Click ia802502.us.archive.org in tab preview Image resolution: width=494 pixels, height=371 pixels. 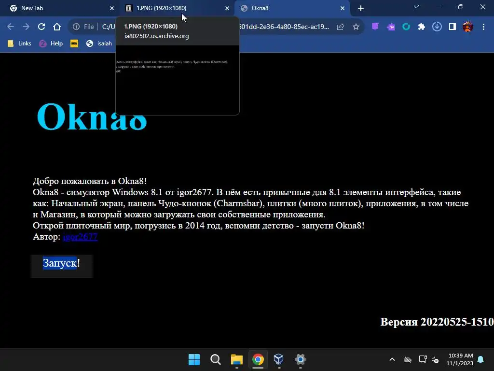coord(157,36)
